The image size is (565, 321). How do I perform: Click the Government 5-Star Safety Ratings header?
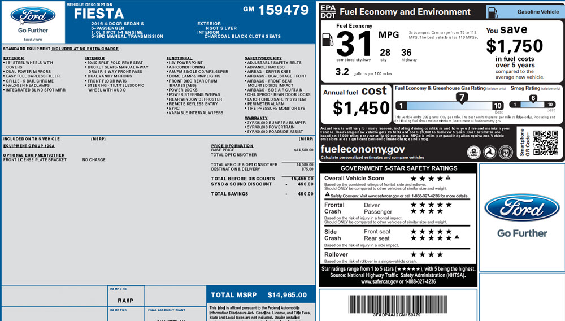tap(398, 168)
